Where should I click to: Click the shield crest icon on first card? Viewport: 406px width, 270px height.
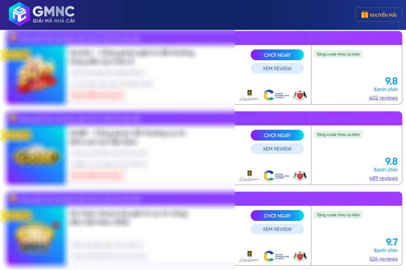coord(300,95)
